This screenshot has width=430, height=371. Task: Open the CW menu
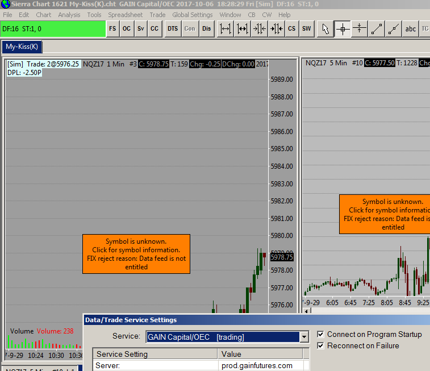(267, 15)
